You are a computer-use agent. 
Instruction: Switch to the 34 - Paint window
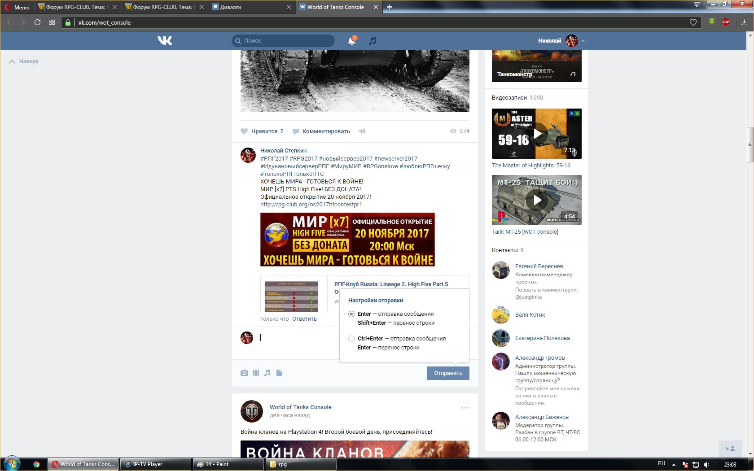(228, 464)
